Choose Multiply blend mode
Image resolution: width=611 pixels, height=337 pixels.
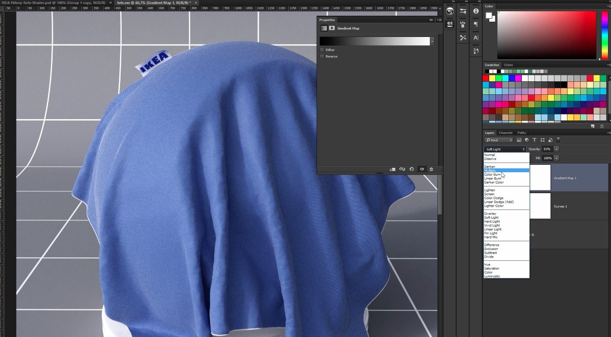[x=507, y=170]
